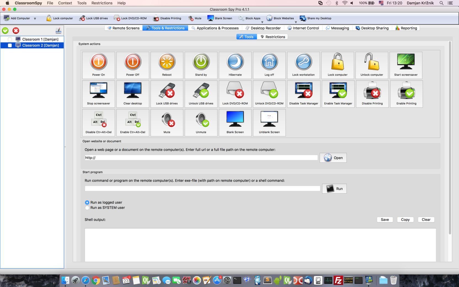Open the Block Apps dropdown arrow

[262, 22]
